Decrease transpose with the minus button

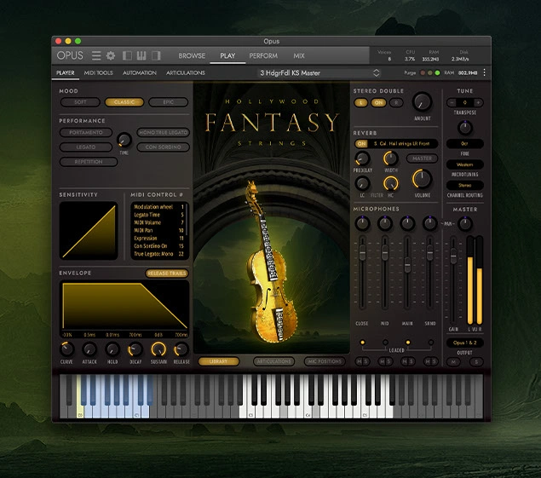tap(452, 102)
